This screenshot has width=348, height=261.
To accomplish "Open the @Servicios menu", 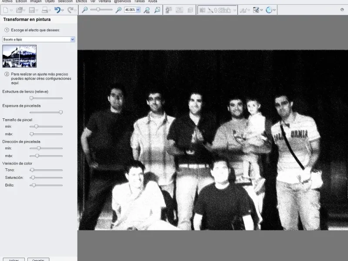I will [122, 1].
